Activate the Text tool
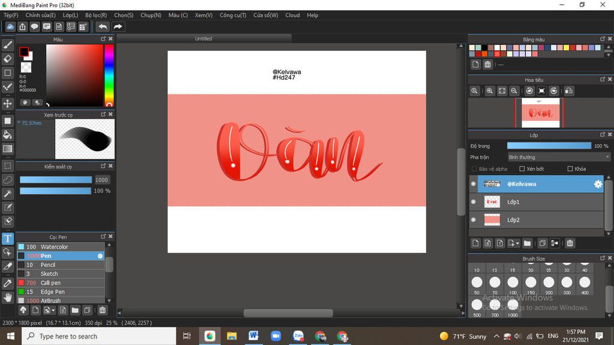614x345 pixels. [7, 238]
